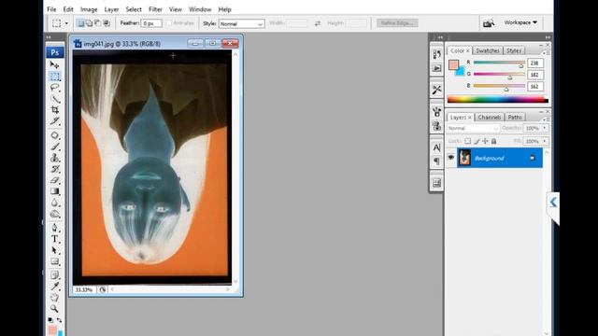Open the Fill slider arrow
The width and height of the screenshot is (598, 336).
(x=545, y=141)
